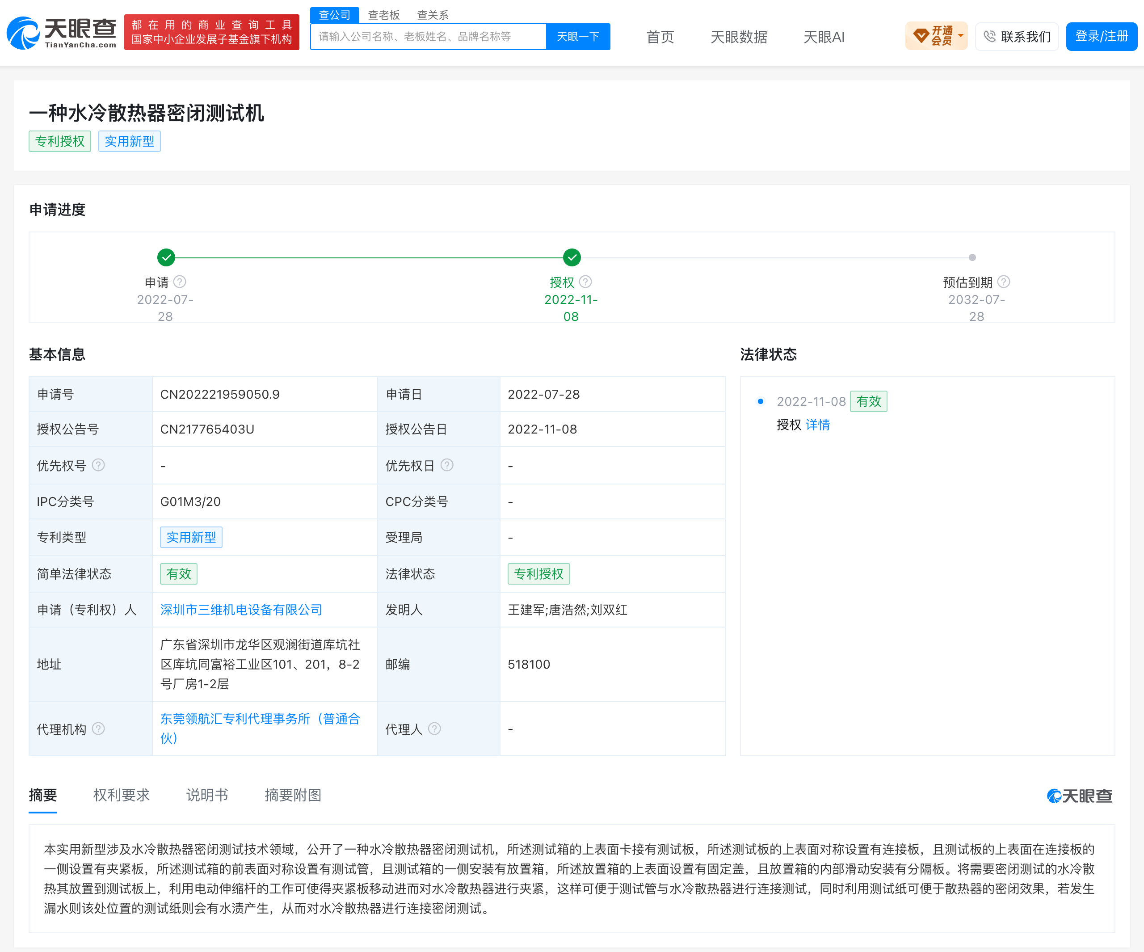The height and width of the screenshot is (952, 1144).
Task: Open the 深圳市三维机电设备有限公司 link
Action: 241,610
